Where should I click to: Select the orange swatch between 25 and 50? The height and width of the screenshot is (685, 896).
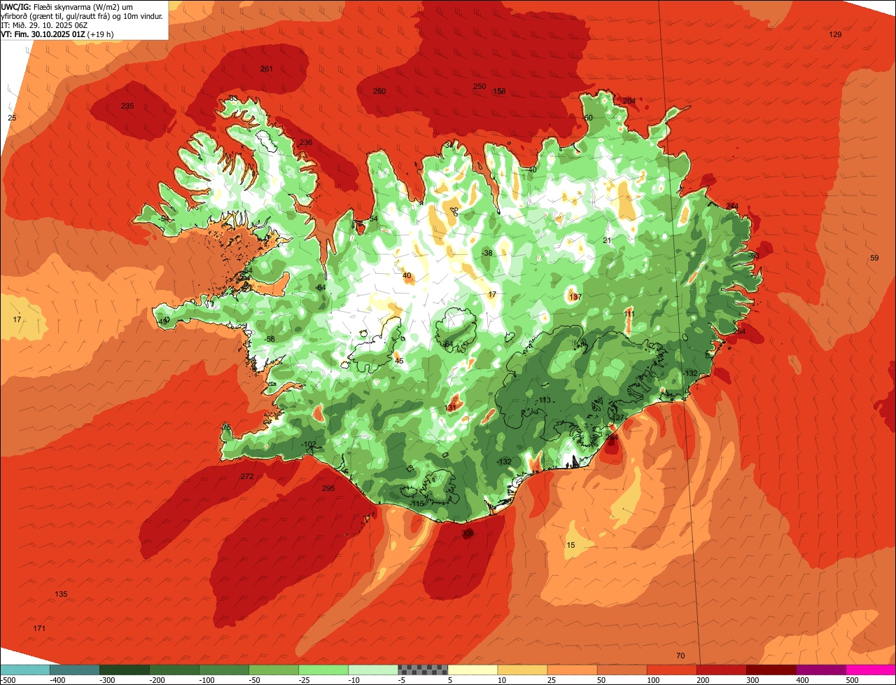(572, 670)
